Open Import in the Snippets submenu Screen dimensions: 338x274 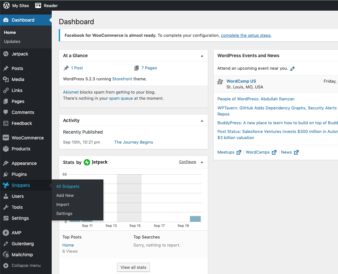pos(62,205)
